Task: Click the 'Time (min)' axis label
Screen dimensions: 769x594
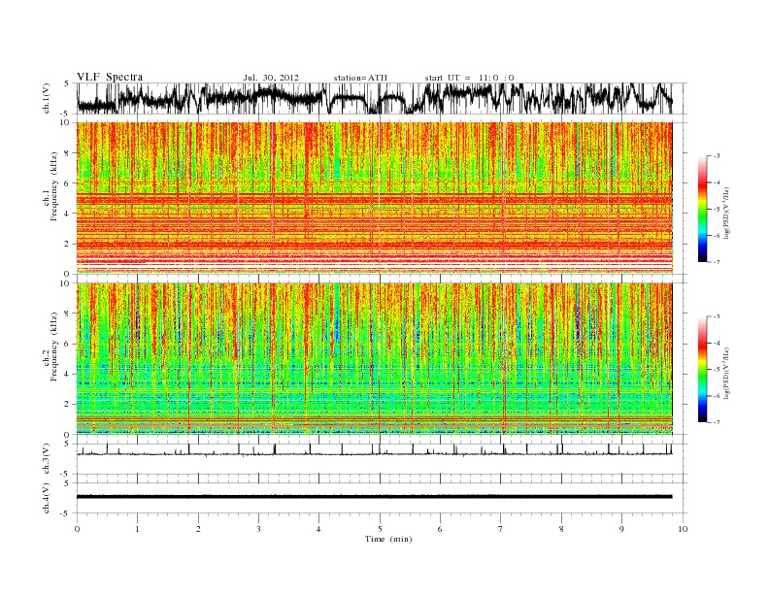Action: click(388, 539)
